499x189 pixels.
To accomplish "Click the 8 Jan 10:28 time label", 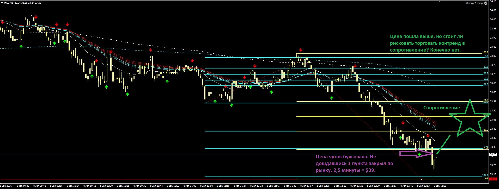I will pyautogui.click(x=123, y=186).
